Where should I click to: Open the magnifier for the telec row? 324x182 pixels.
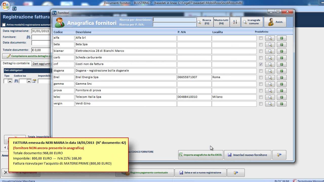270,97
